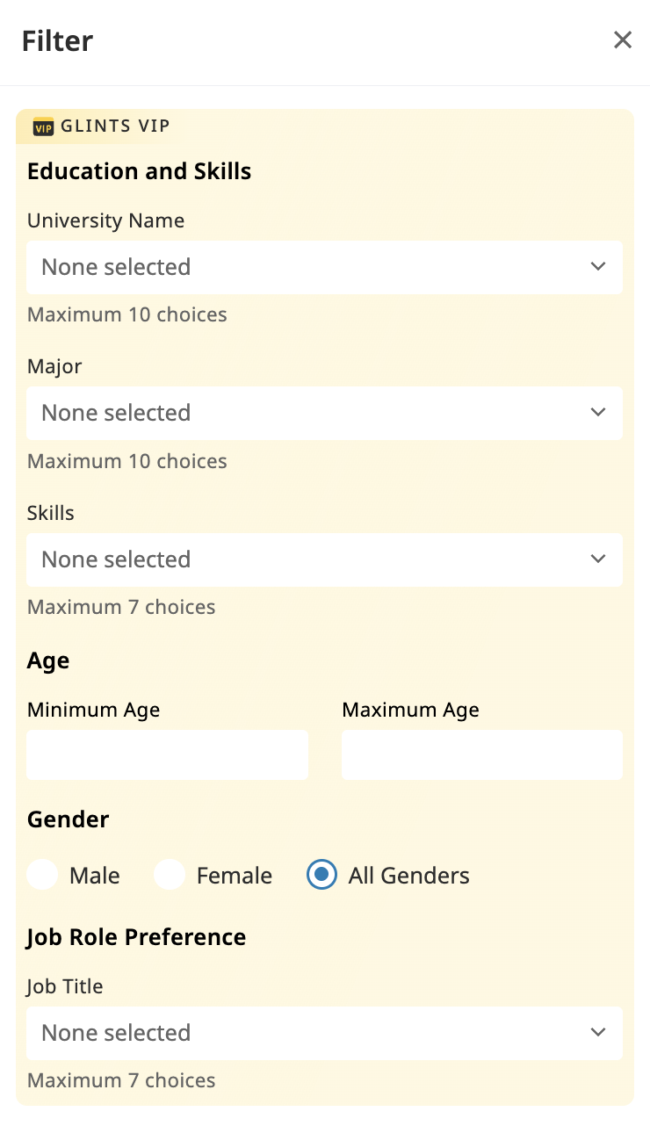650x1133 pixels.
Task: Open the University Name selector
Action: (x=324, y=267)
